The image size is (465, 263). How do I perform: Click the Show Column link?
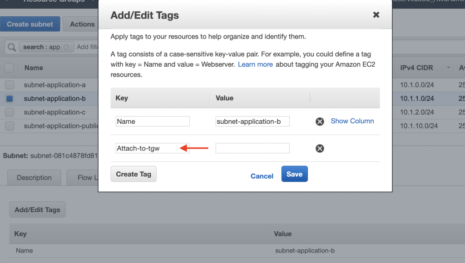click(x=352, y=121)
